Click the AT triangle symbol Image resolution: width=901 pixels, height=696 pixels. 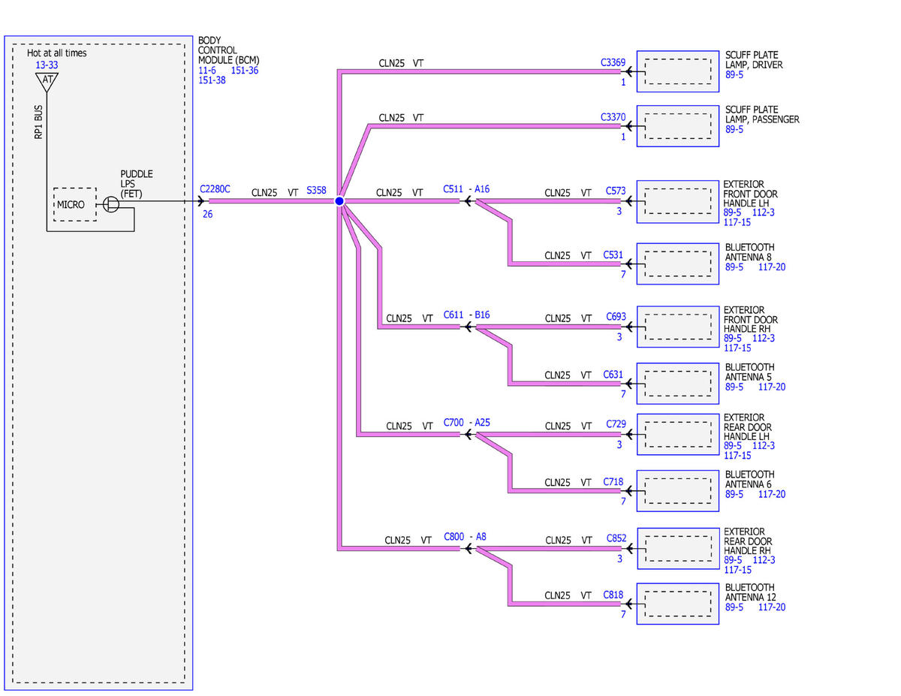click(47, 80)
